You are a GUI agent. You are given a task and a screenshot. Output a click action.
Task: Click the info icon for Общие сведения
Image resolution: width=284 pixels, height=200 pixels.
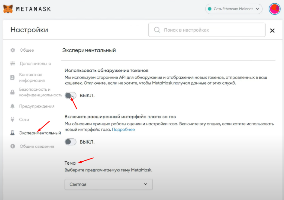13,146
